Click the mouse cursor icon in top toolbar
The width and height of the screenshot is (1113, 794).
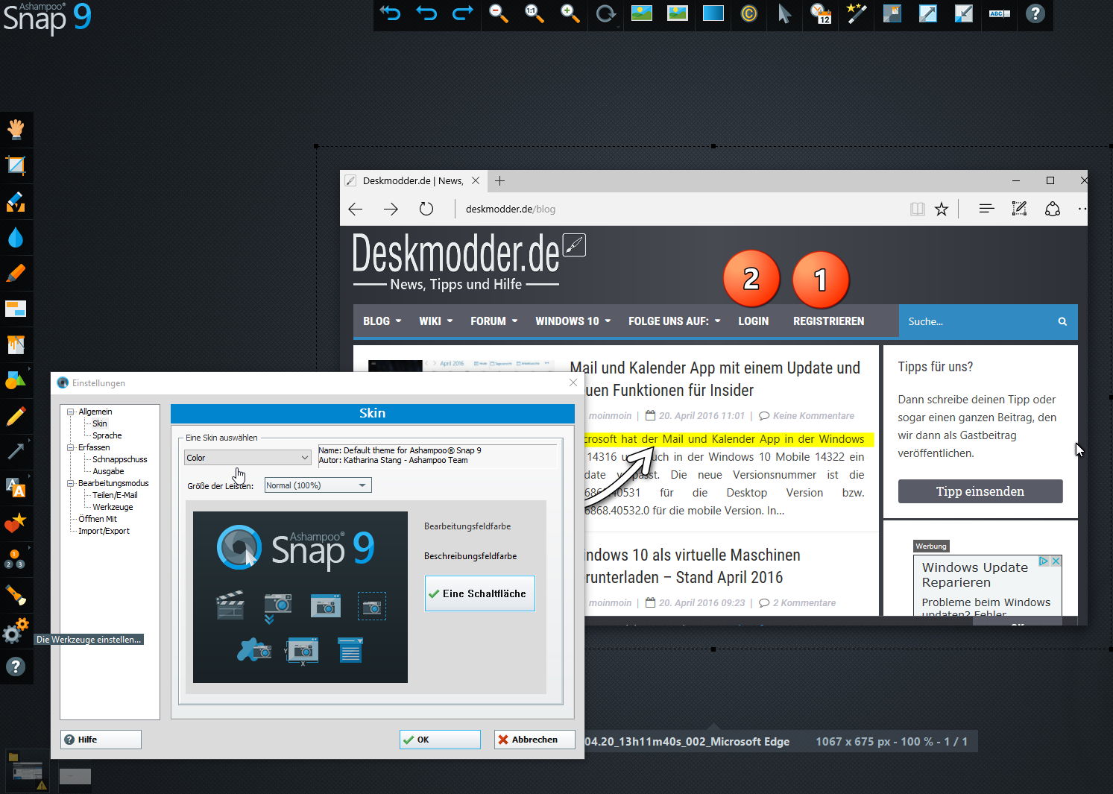(x=784, y=13)
